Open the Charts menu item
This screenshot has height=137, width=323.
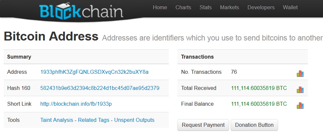pyautogui.click(x=183, y=8)
